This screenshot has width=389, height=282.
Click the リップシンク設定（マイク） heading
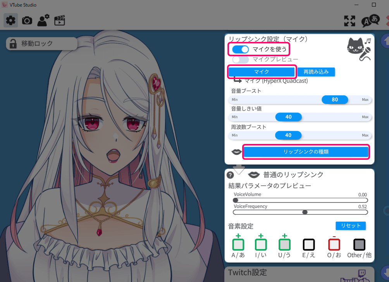[x=268, y=39]
